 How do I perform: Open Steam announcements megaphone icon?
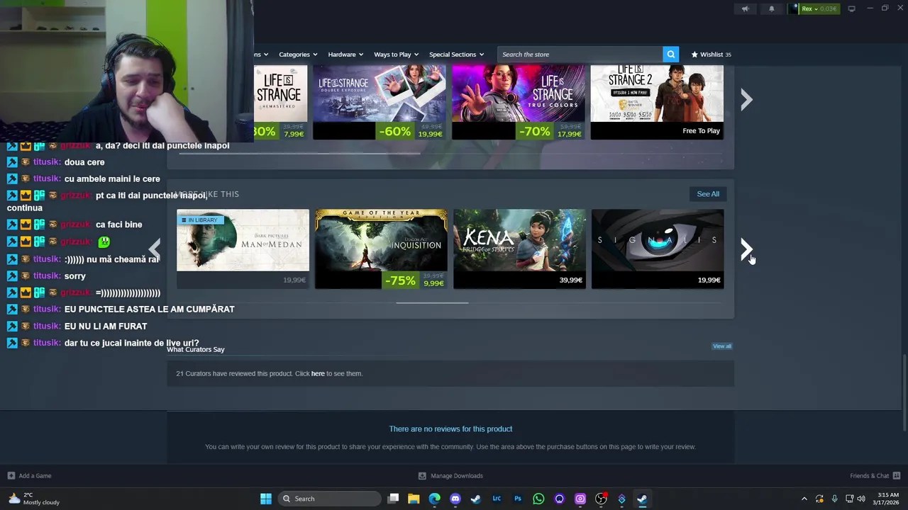click(745, 8)
